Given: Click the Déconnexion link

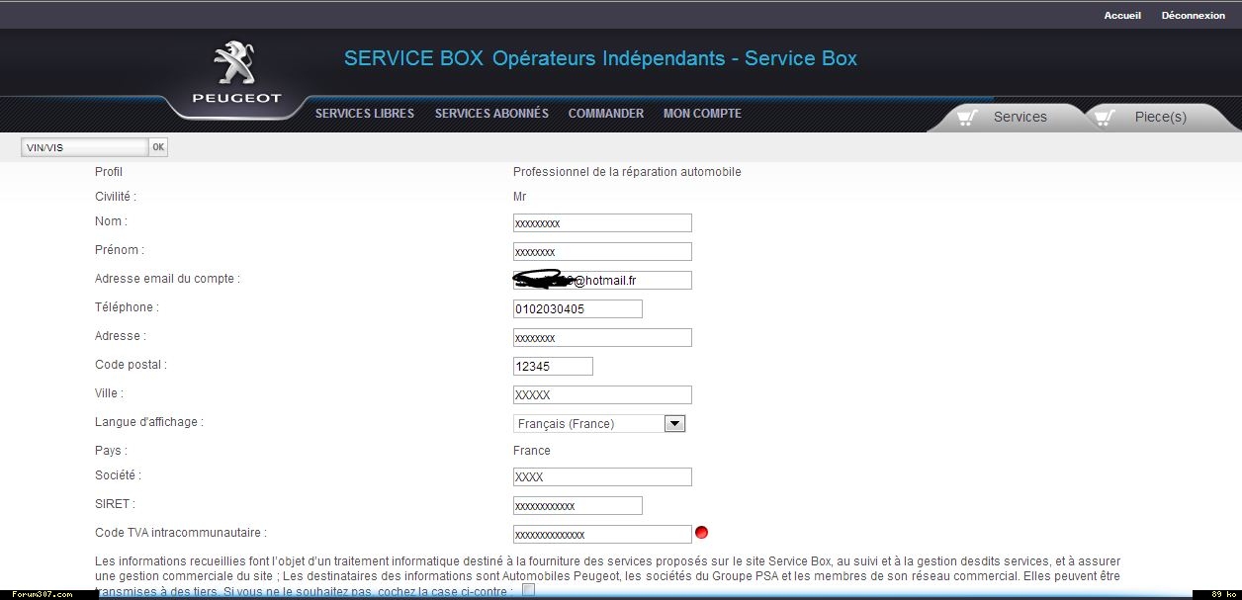Looking at the screenshot, I should click(1194, 15).
